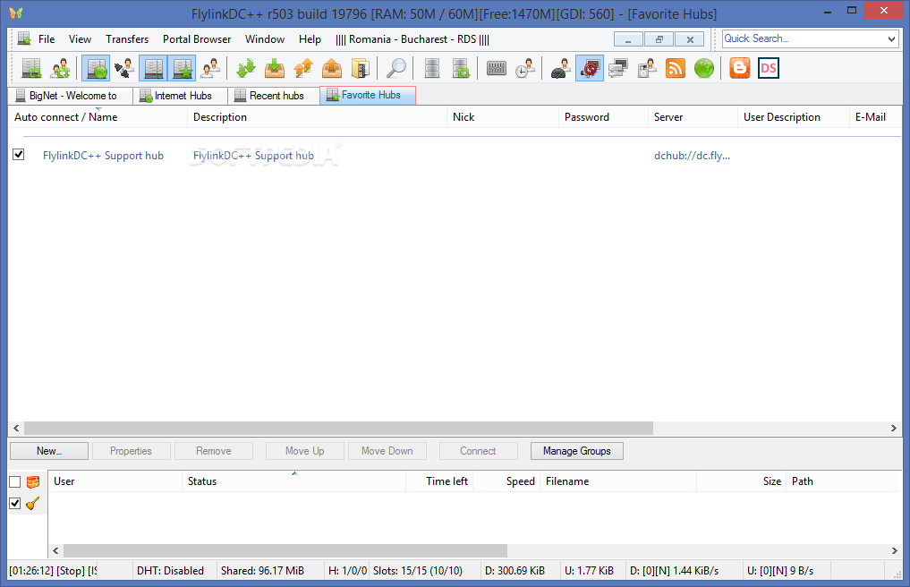Click the Reconnect server icon with green arrows
Image resolution: width=910 pixels, height=587 pixels.
pyautogui.click(x=32, y=69)
